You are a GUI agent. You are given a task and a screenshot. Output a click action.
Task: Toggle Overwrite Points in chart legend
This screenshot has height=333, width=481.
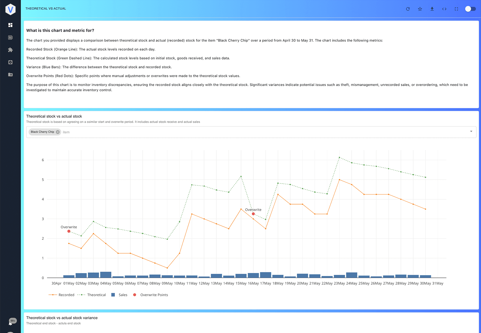(x=151, y=295)
